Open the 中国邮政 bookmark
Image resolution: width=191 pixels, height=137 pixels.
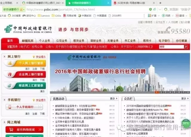85,16
